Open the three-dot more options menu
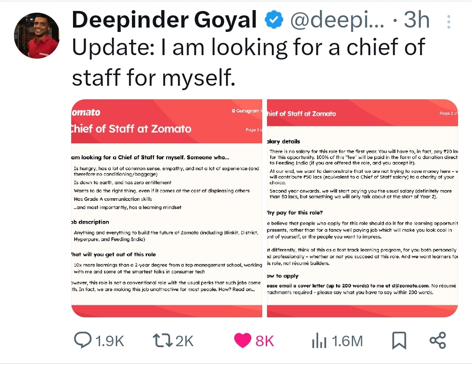This screenshot has height=365, width=472. 448,21
